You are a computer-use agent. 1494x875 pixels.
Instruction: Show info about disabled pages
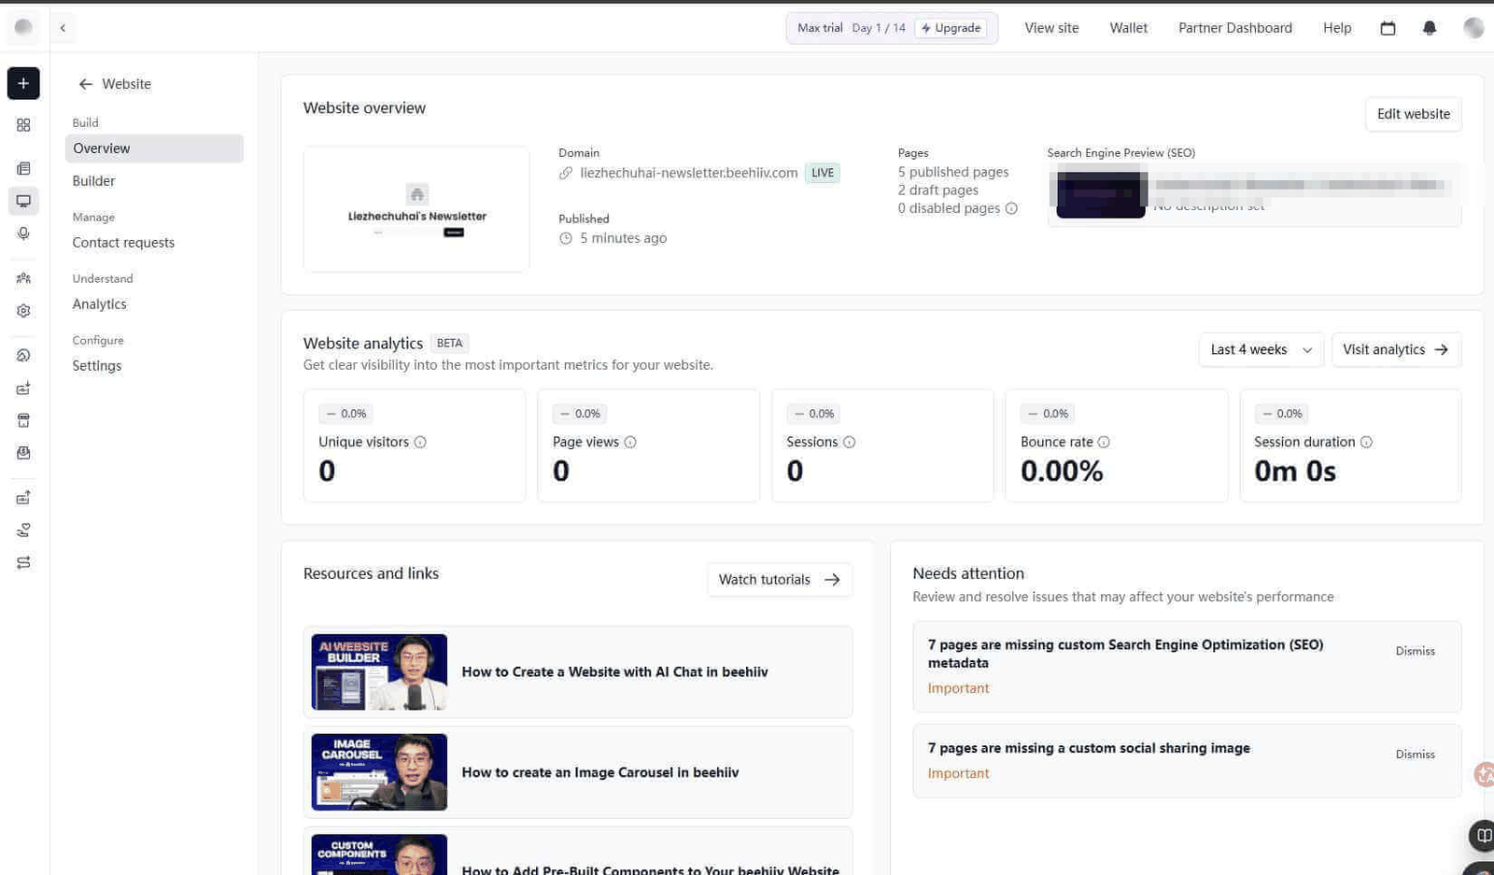1011,208
